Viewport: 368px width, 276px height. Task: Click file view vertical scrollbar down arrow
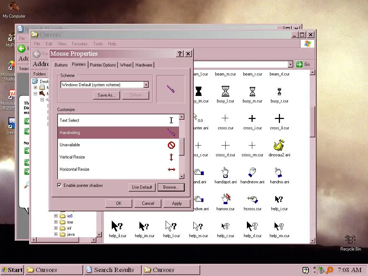coord(312,240)
